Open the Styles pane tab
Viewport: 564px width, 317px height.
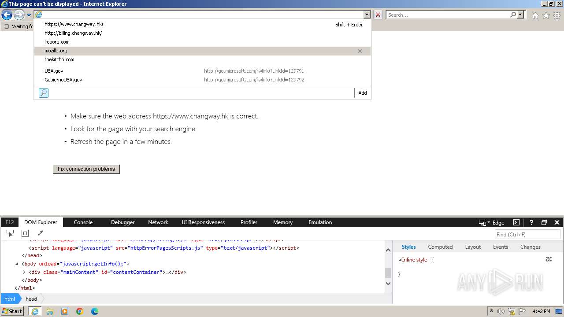pyautogui.click(x=409, y=247)
